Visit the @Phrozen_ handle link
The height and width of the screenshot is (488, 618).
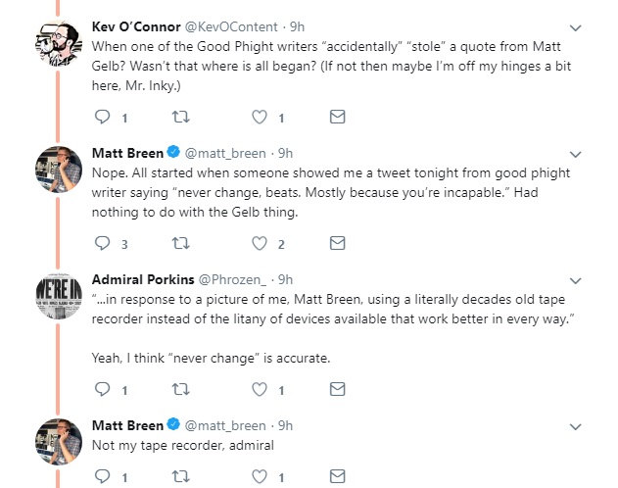pyautogui.click(x=231, y=280)
